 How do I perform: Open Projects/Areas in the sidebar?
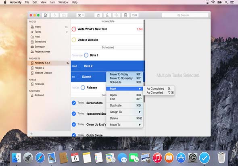(x=49, y=52)
